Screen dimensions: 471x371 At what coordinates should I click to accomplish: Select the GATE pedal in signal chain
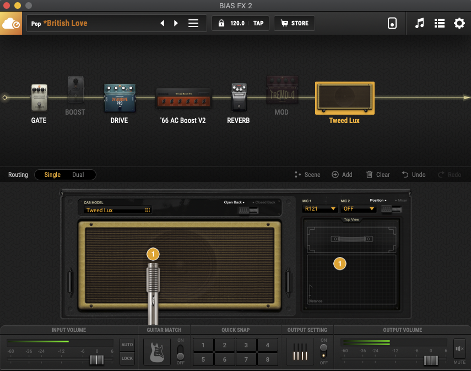click(39, 98)
